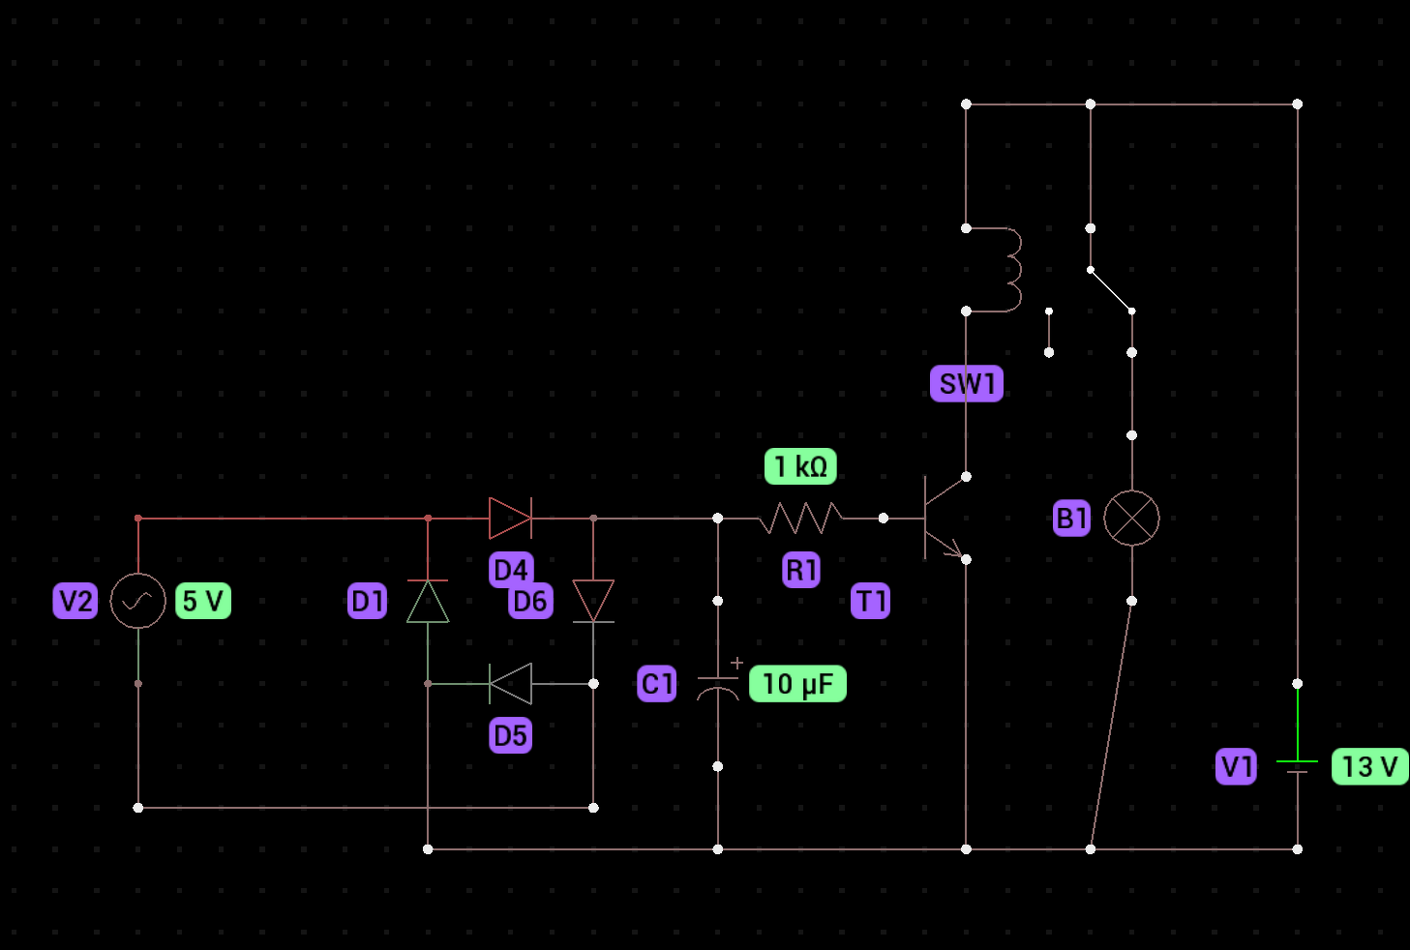The width and height of the screenshot is (1410, 950).
Task: Select diode D5 symbol
Action: point(511,684)
